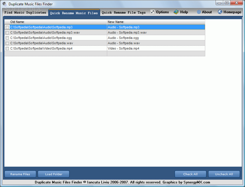The width and height of the screenshot is (245, 187).
Task: Open the About text label
Action: pyautogui.click(x=207, y=12)
